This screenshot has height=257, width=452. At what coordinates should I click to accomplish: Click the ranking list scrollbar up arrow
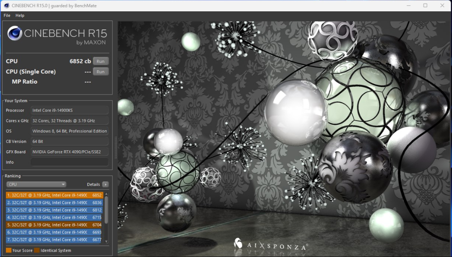106,194
